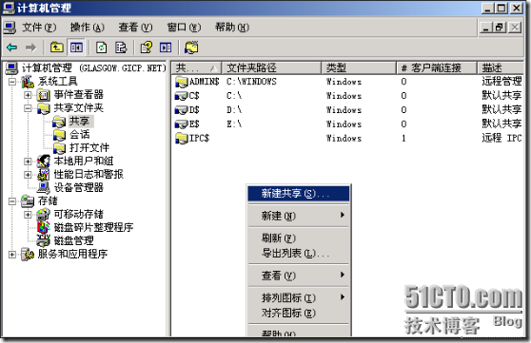Open the 新建(N) submenu in the context menu
Image resolution: width=531 pixels, height=343 pixels.
[299, 216]
